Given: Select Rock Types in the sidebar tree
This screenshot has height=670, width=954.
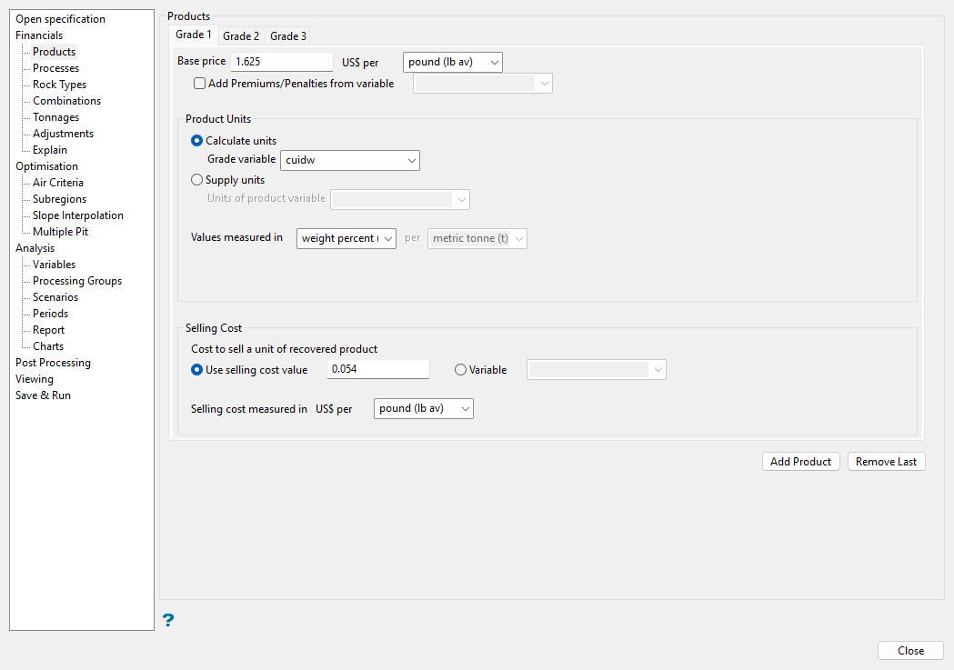Looking at the screenshot, I should tap(59, 85).
